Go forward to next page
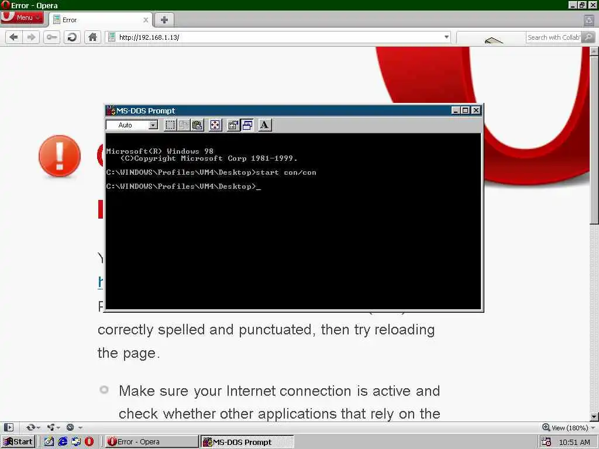The height and width of the screenshot is (449, 599). [x=31, y=37]
